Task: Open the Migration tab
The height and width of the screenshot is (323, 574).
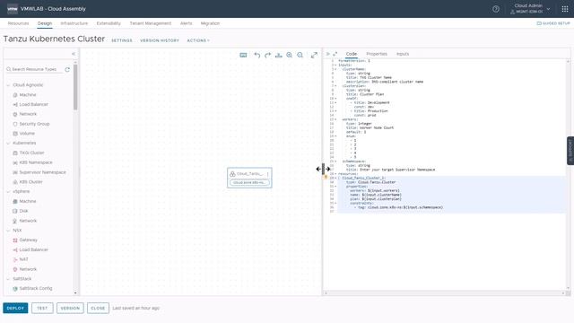Action: pos(210,23)
